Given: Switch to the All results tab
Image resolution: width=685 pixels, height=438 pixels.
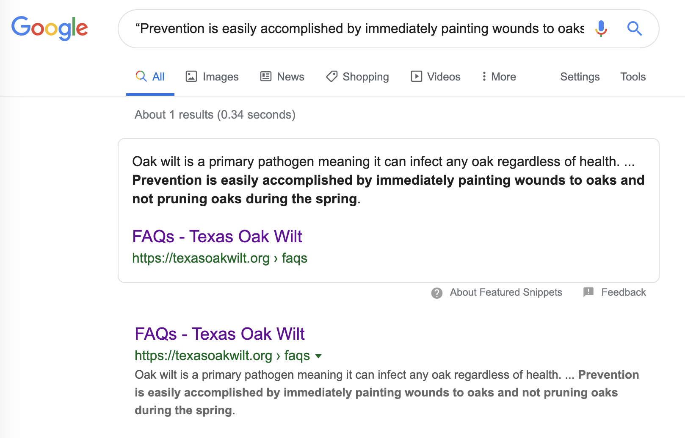Looking at the screenshot, I should coord(150,77).
